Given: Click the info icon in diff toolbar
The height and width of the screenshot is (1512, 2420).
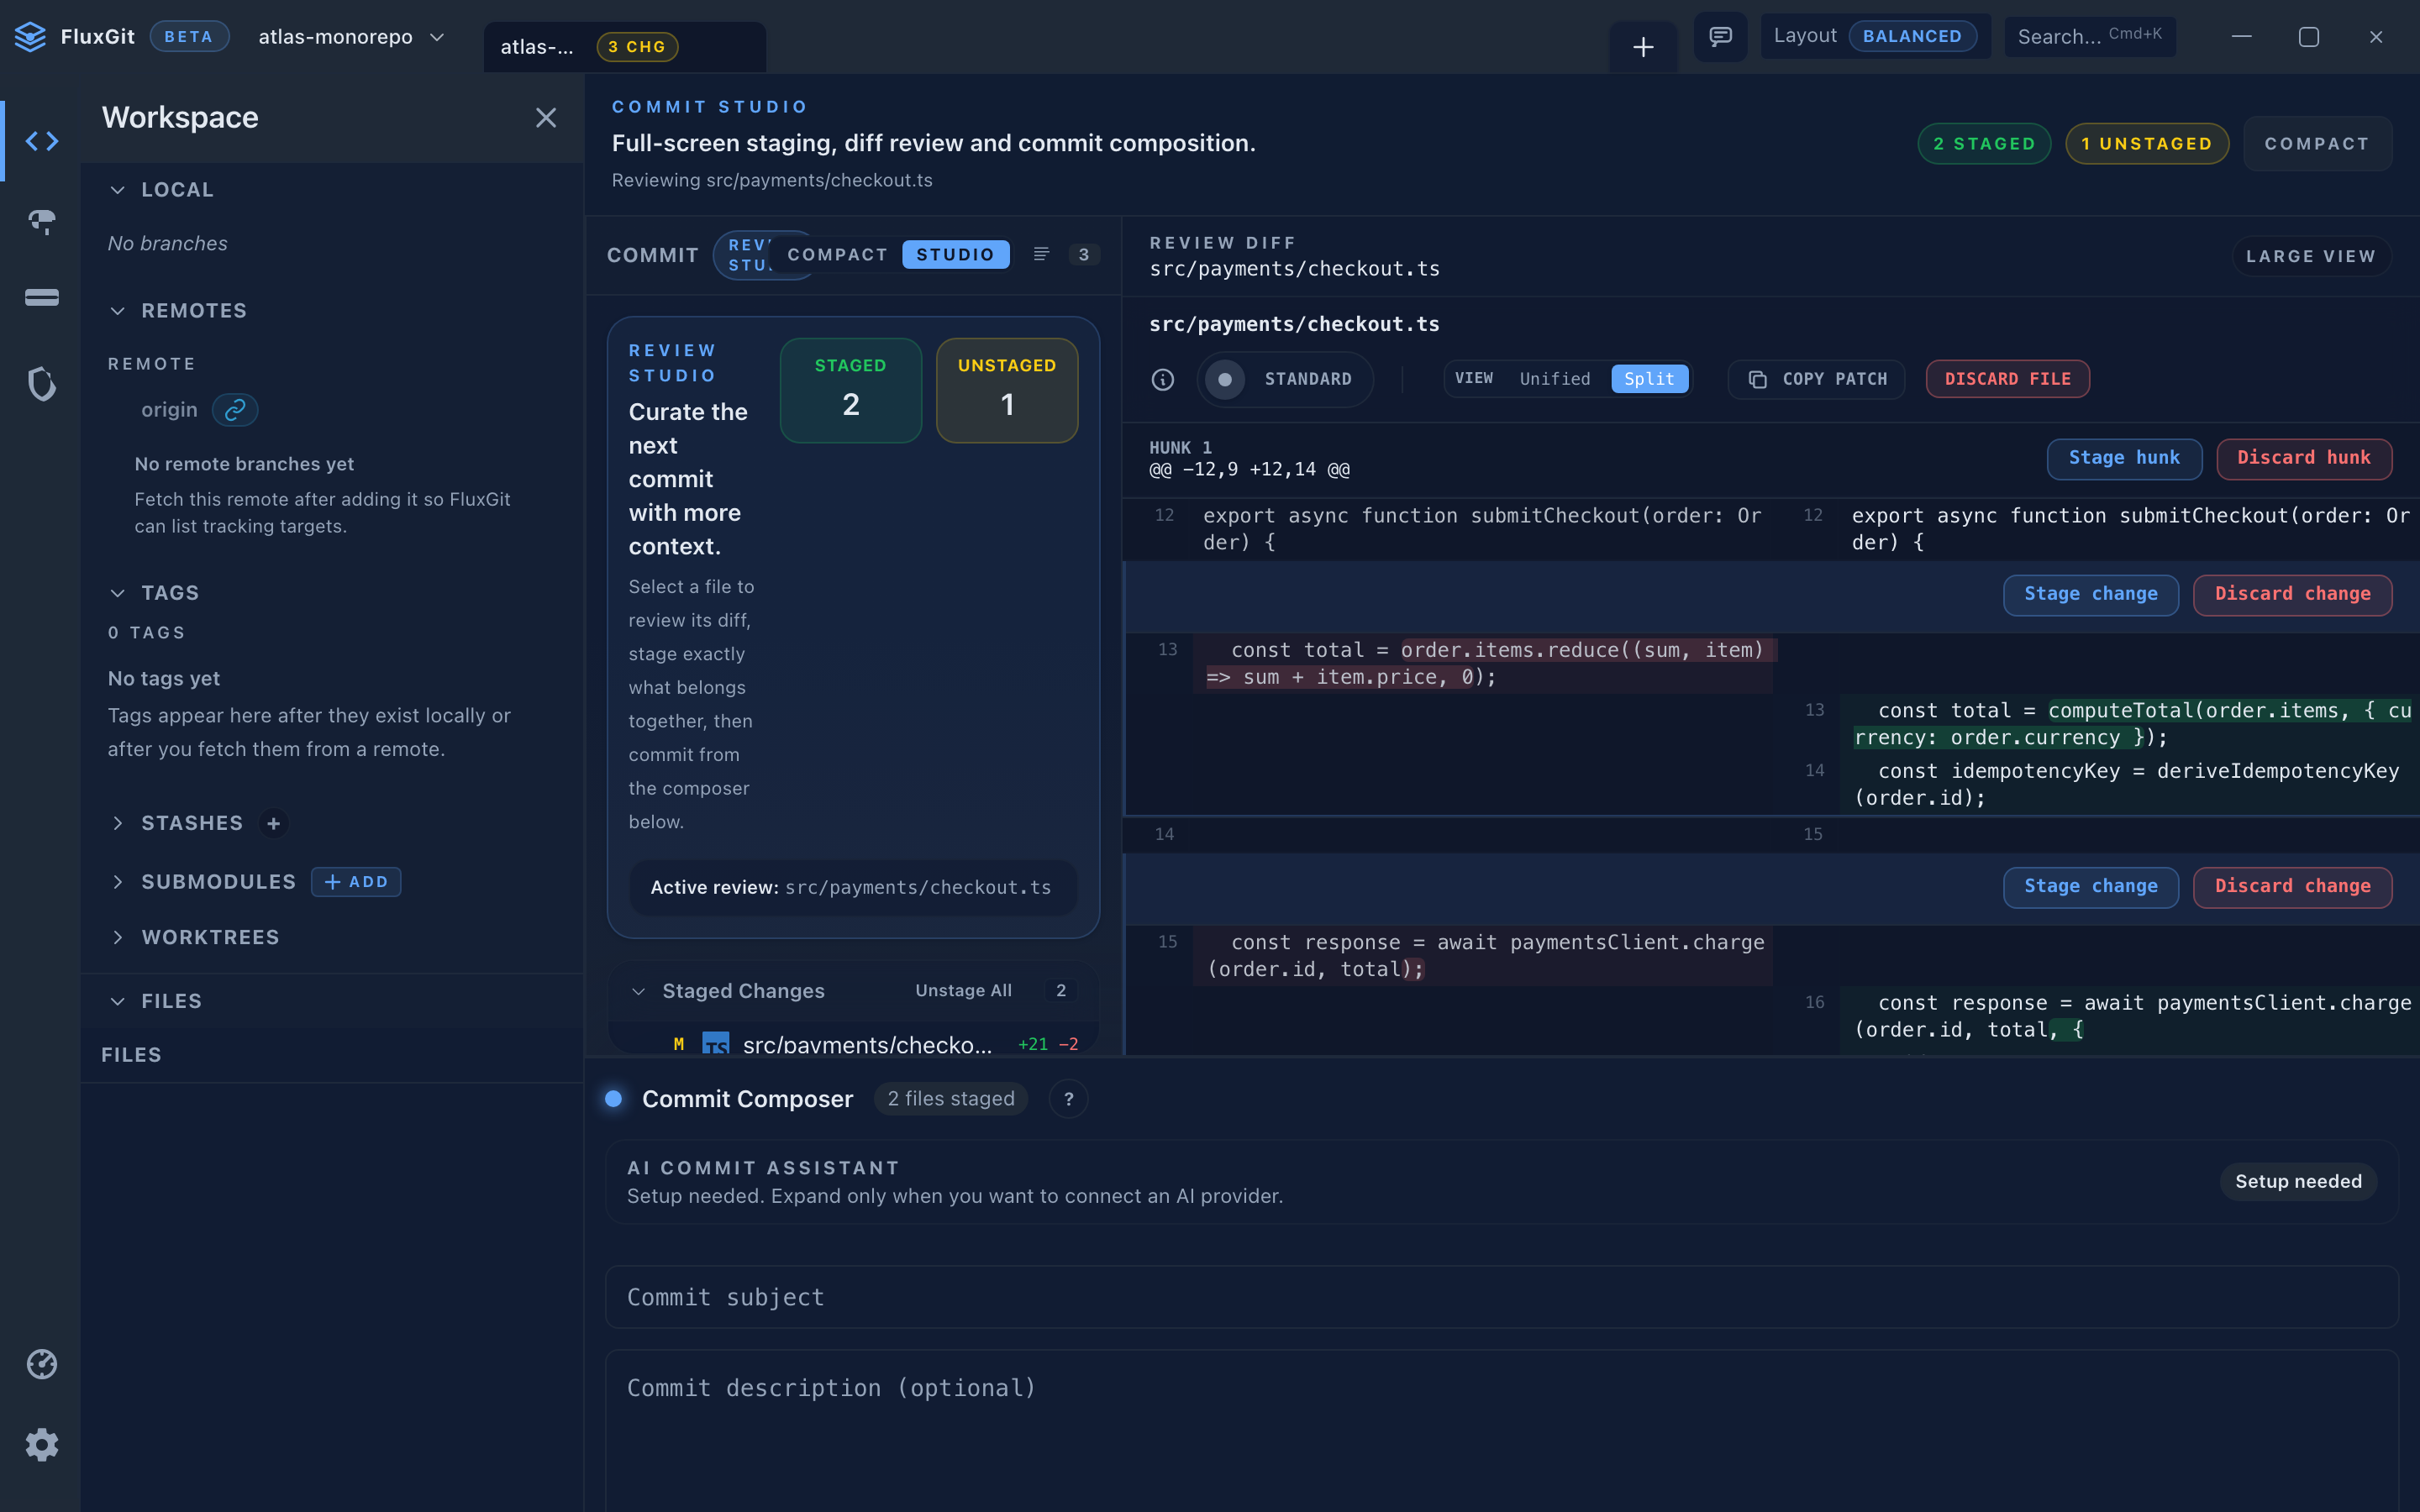Looking at the screenshot, I should point(1163,379).
